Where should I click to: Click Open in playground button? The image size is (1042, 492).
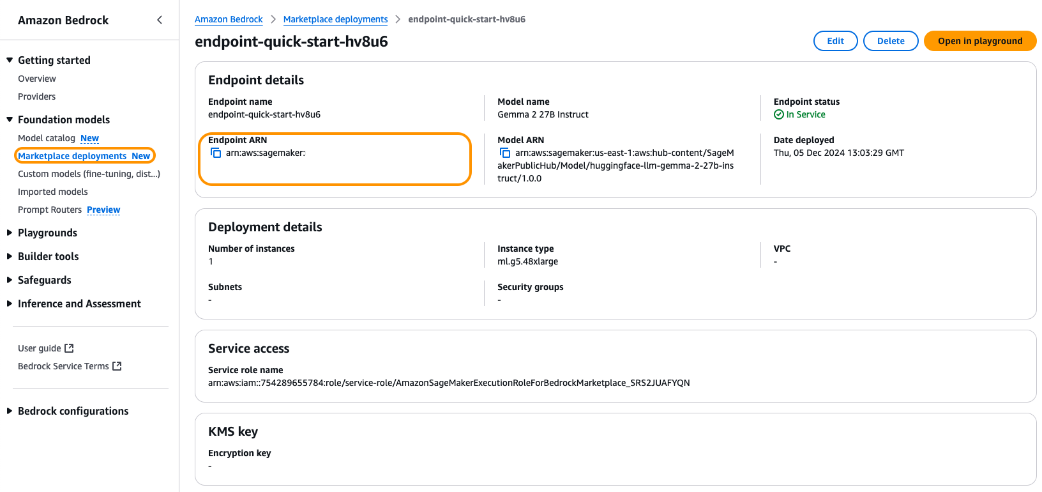980,41
